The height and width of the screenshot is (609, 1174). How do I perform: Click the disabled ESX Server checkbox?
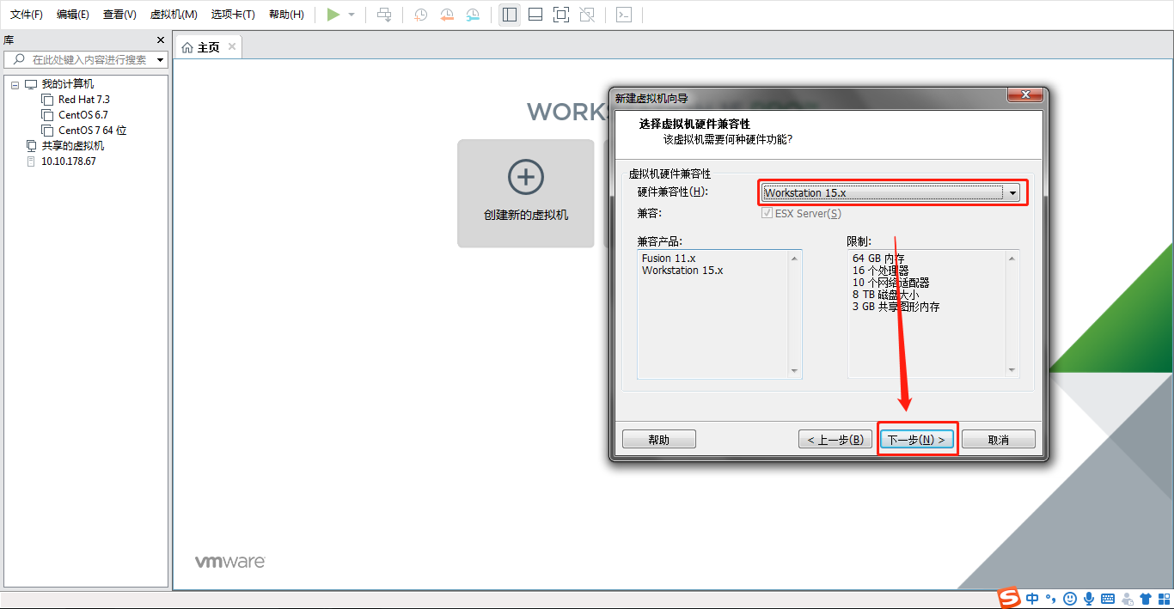pos(767,213)
